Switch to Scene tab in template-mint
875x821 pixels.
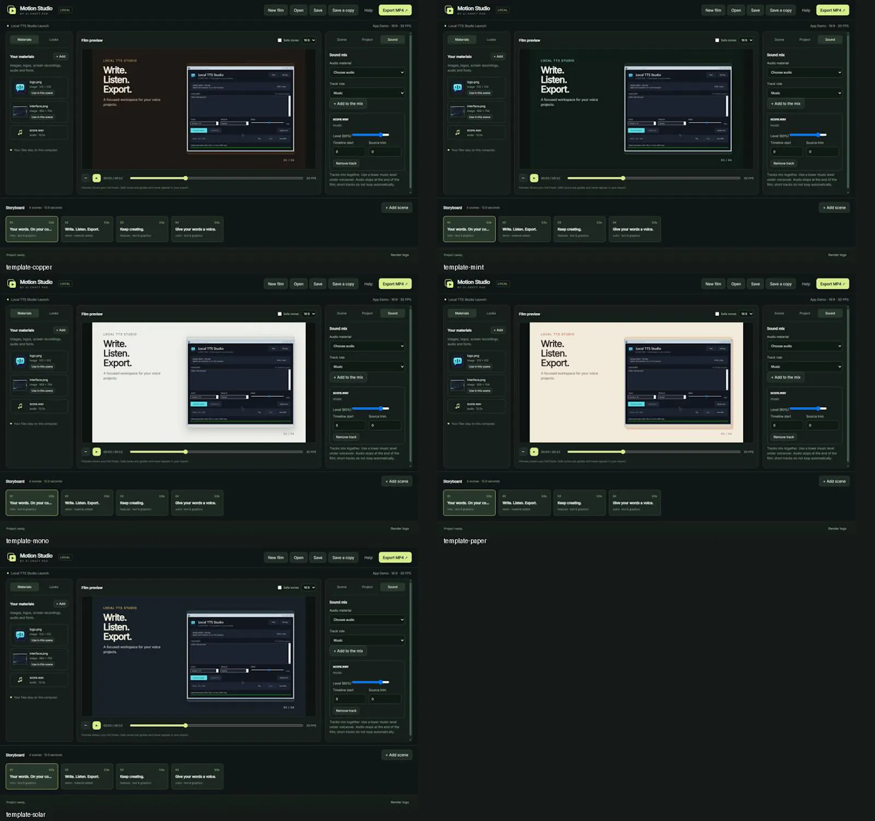click(x=779, y=39)
